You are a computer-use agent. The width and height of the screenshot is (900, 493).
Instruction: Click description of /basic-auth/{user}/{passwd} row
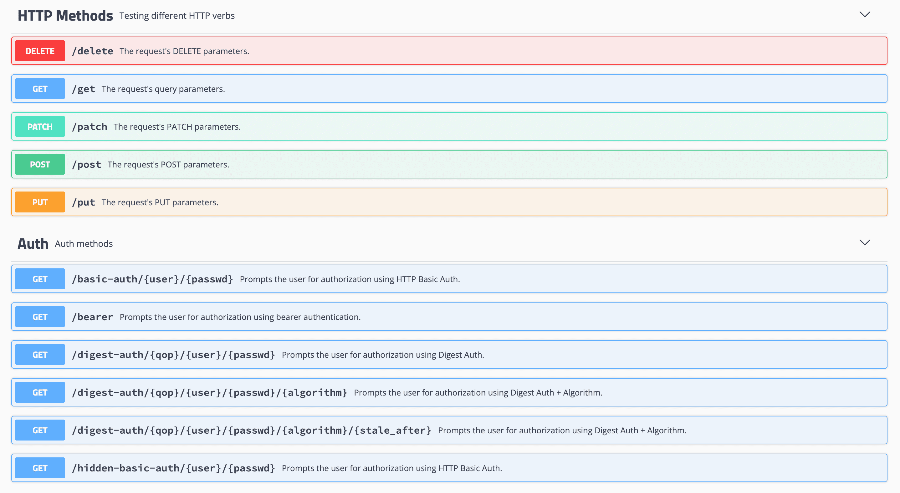[x=350, y=279]
